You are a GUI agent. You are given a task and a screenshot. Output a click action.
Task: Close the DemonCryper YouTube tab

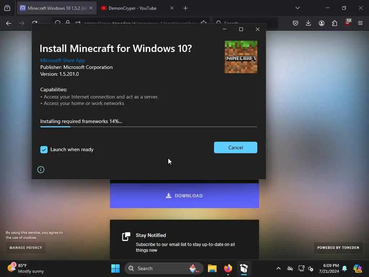click(x=172, y=8)
